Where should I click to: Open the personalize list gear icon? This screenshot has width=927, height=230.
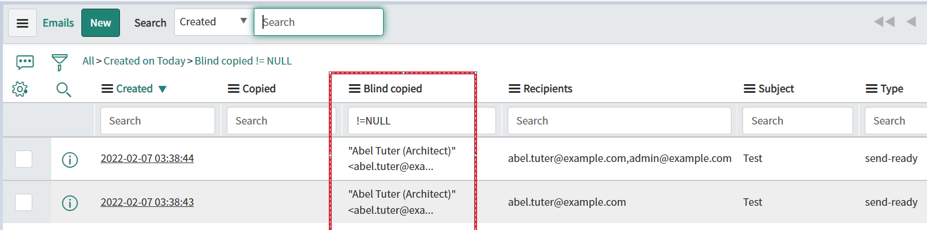(x=20, y=89)
